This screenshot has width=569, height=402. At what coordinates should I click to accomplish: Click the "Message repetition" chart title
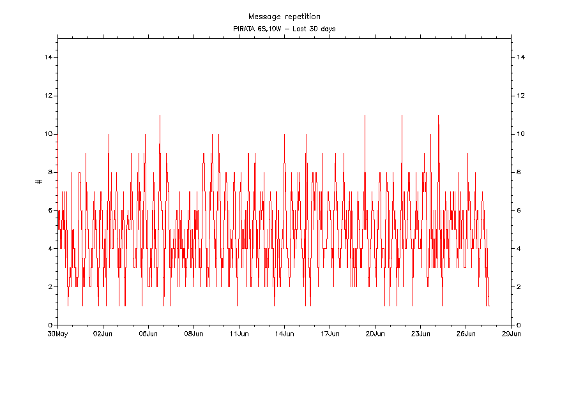(x=284, y=17)
